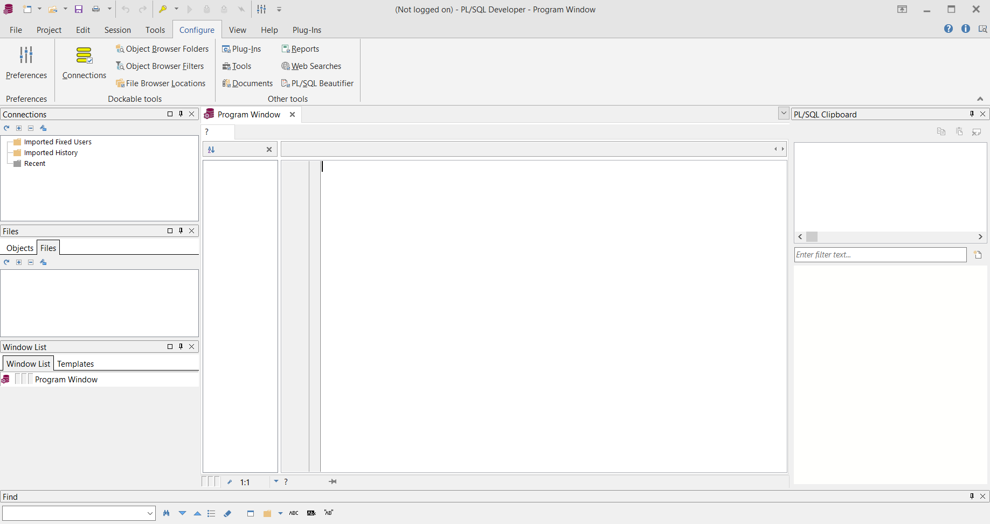Screen dimensions: 990x524
Task: Click the binoculars Find icon
Action: click(167, 513)
